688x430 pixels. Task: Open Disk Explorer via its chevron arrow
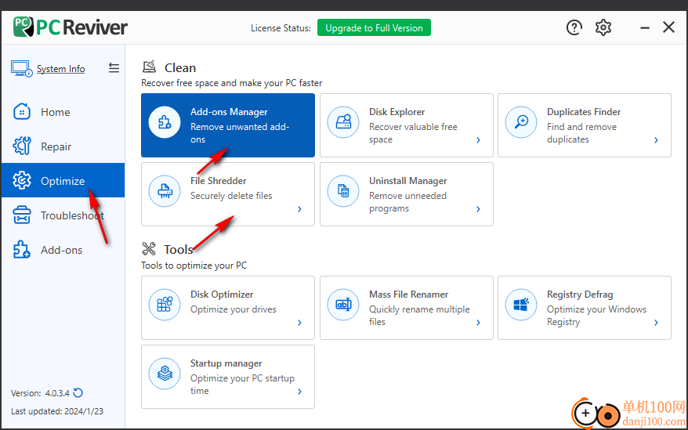point(478,140)
